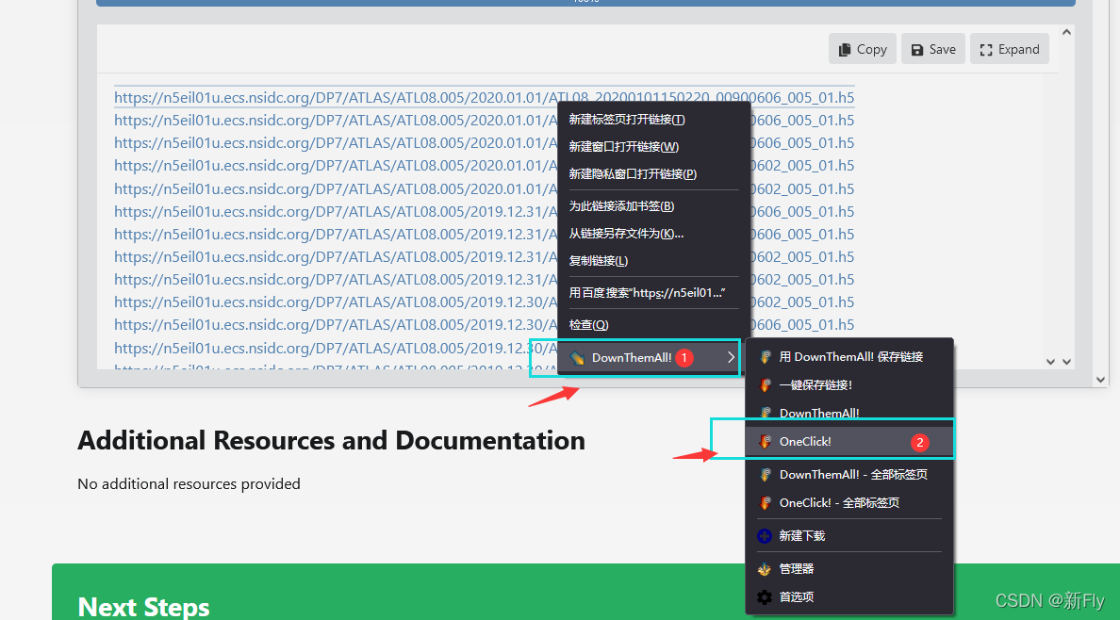Choose OneClick! - 全部标签页 entry
This screenshot has width=1120, height=620.
coord(849,503)
